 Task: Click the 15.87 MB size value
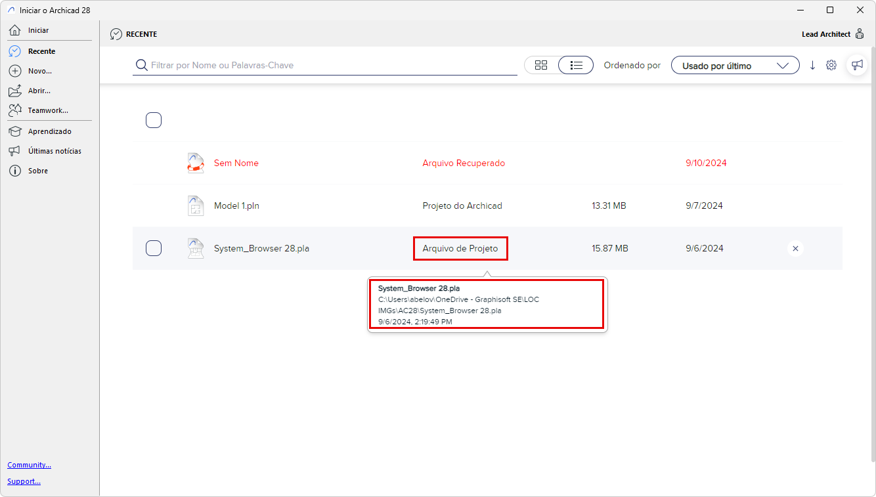click(610, 248)
